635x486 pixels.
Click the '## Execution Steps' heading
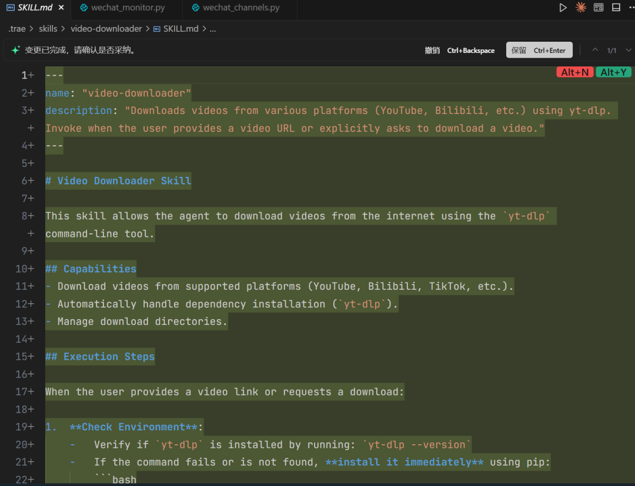coord(100,357)
